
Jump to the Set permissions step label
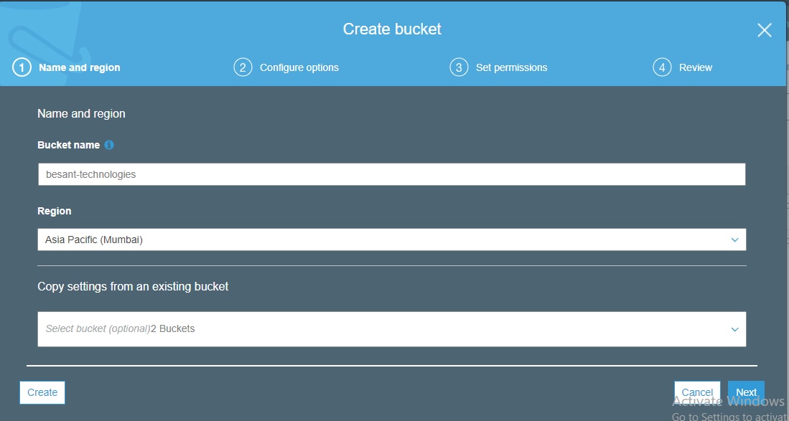pyautogui.click(x=511, y=67)
